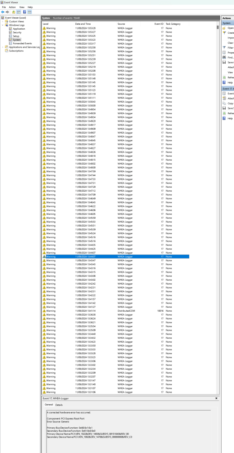
Task: Open the View menu
Action: tap(22, 7)
